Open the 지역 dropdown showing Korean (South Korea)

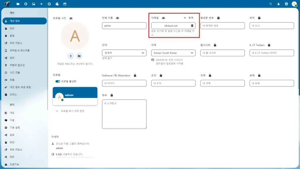click(x=173, y=53)
